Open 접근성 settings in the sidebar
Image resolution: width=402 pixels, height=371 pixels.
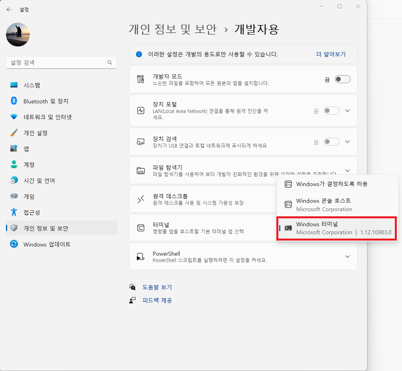[x=62, y=212]
